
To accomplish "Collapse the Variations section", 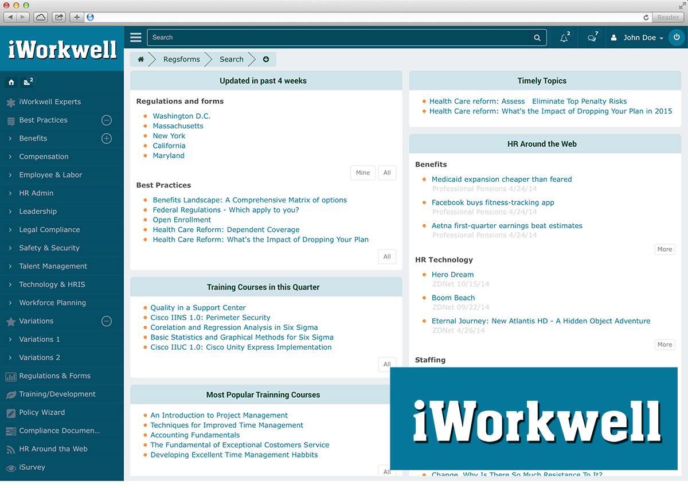I will [x=106, y=321].
